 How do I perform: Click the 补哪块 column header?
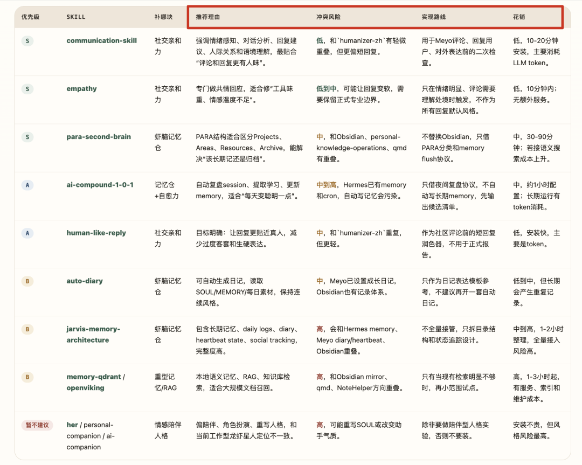(x=163, y=17)
